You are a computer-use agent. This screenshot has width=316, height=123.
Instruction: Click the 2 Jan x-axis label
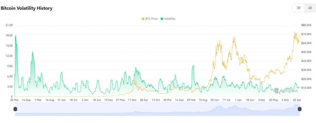click(x=85, y=100)
